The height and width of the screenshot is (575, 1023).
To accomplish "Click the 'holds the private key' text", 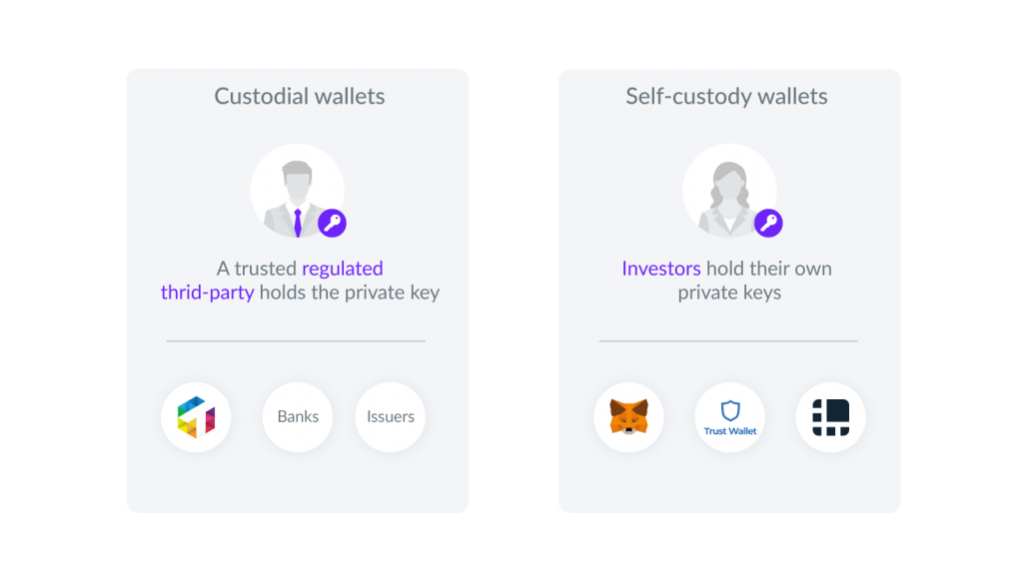I will coord(350,292).
